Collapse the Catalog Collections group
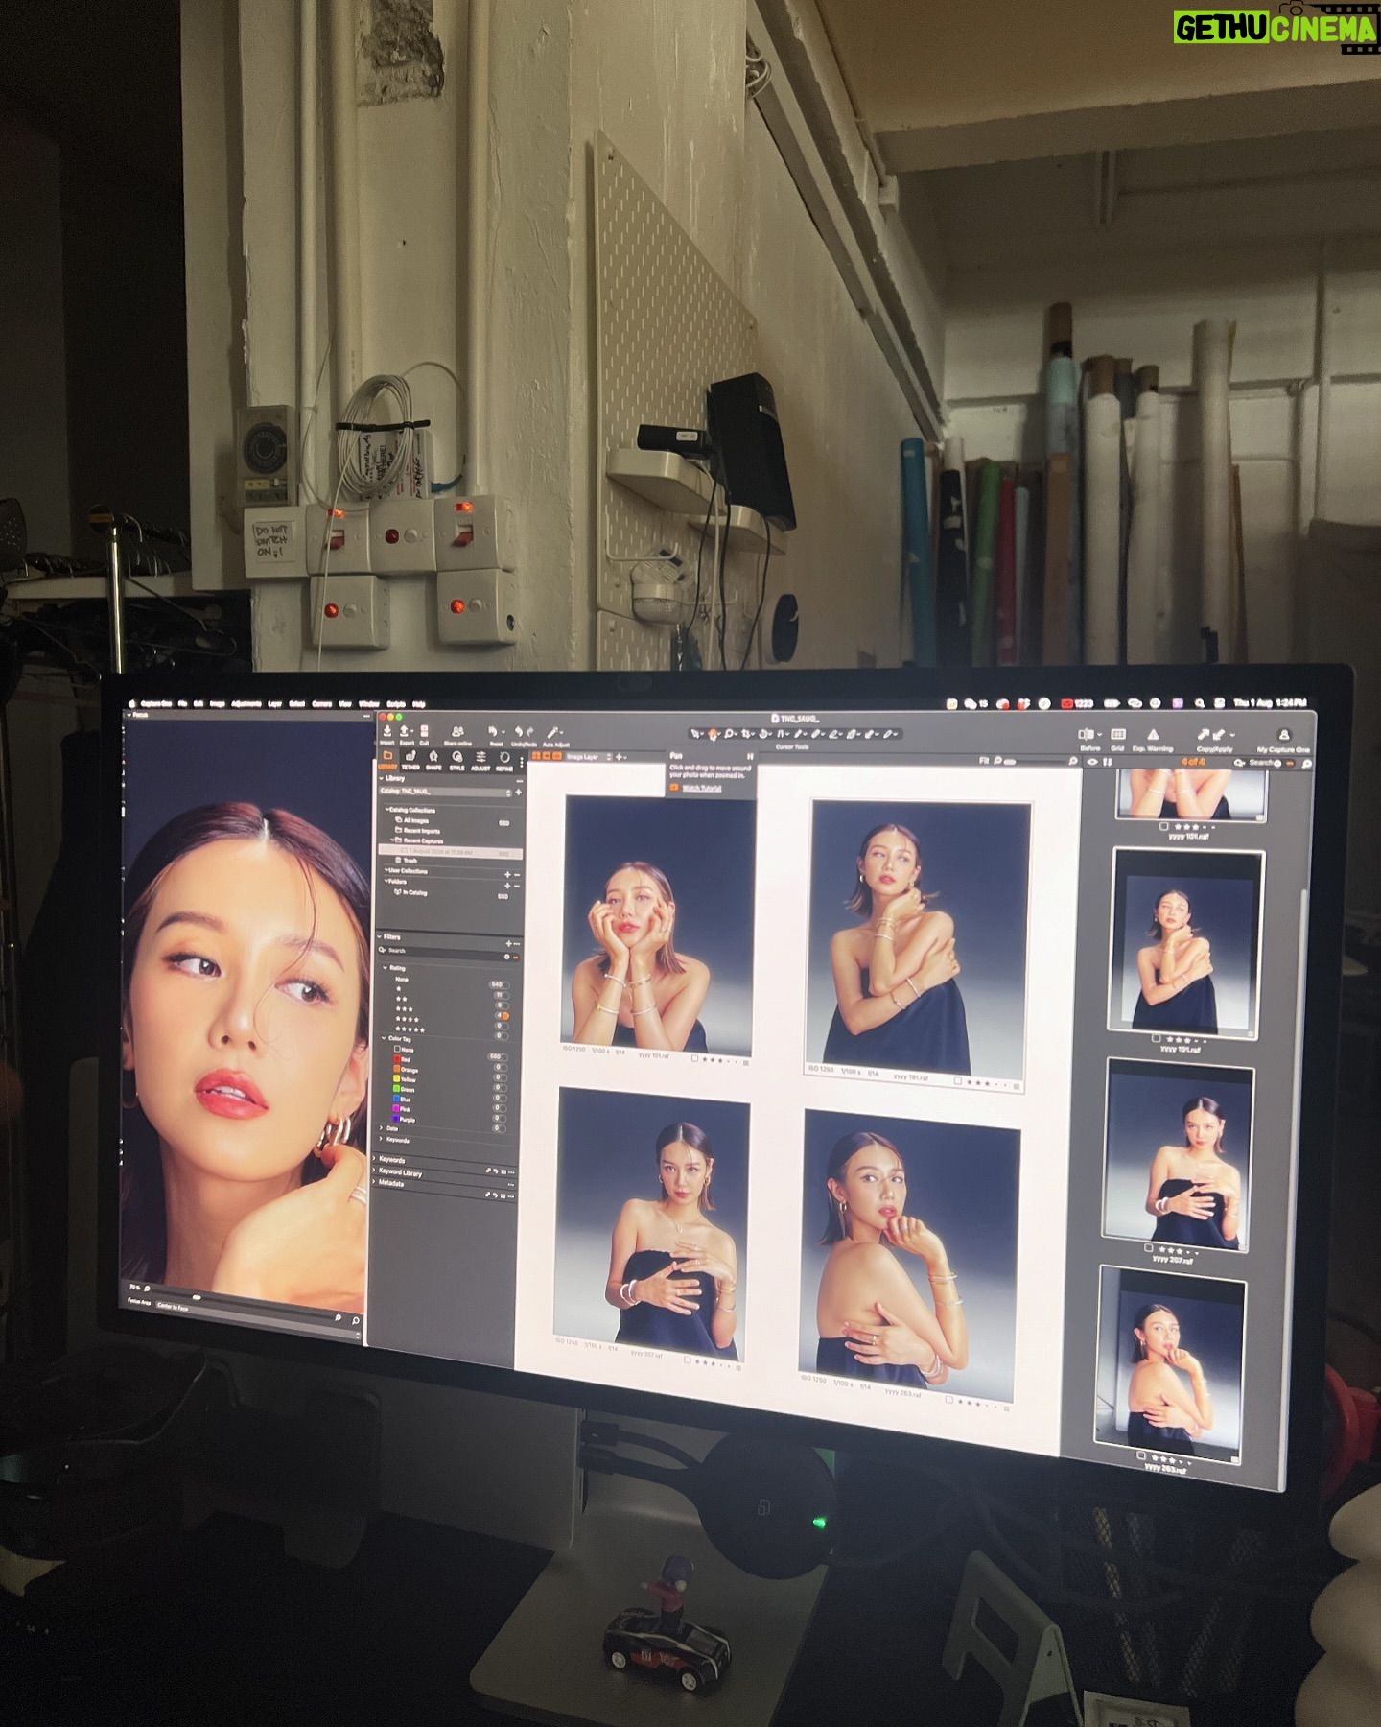1381x1727 pixels. (387, 810)
